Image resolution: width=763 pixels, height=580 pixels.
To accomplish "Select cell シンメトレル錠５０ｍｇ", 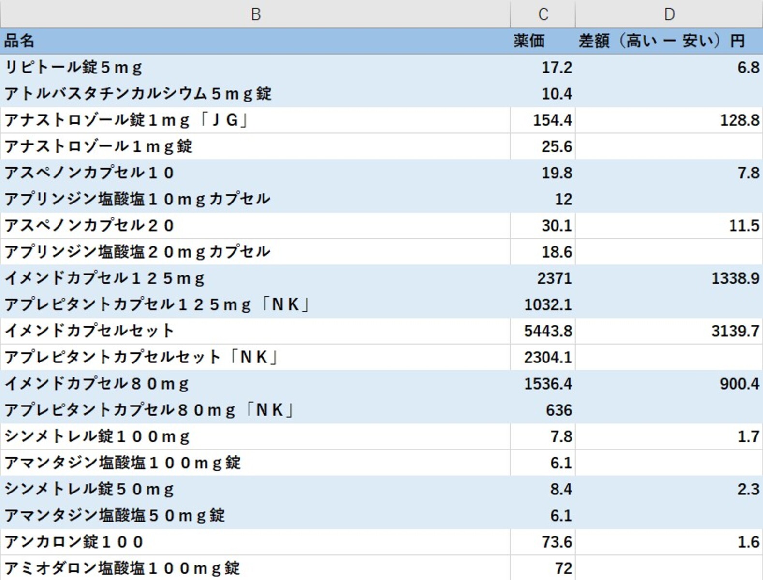I will [x=255, y=489].
